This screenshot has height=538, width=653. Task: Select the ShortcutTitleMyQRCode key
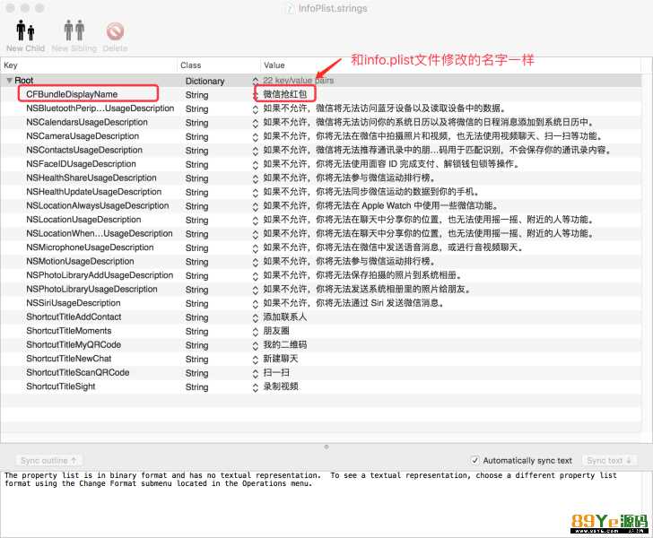pyautogui.click(x=74, y=345)
